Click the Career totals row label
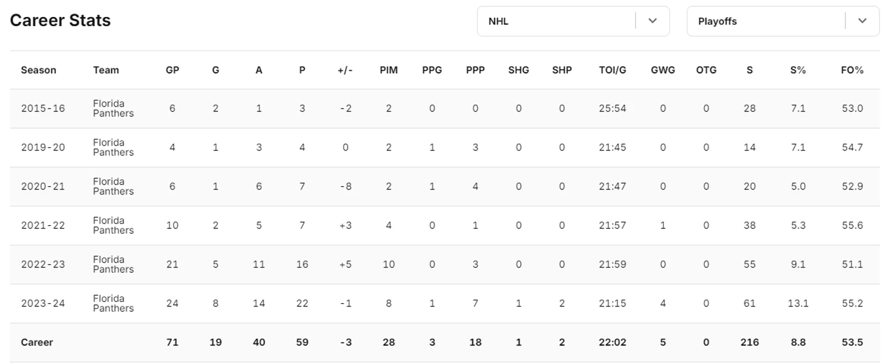 37,342
